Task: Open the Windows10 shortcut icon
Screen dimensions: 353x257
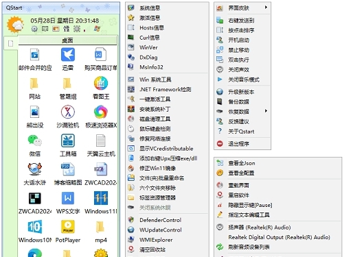Action: pyautogui.click(x=35, y=227)
